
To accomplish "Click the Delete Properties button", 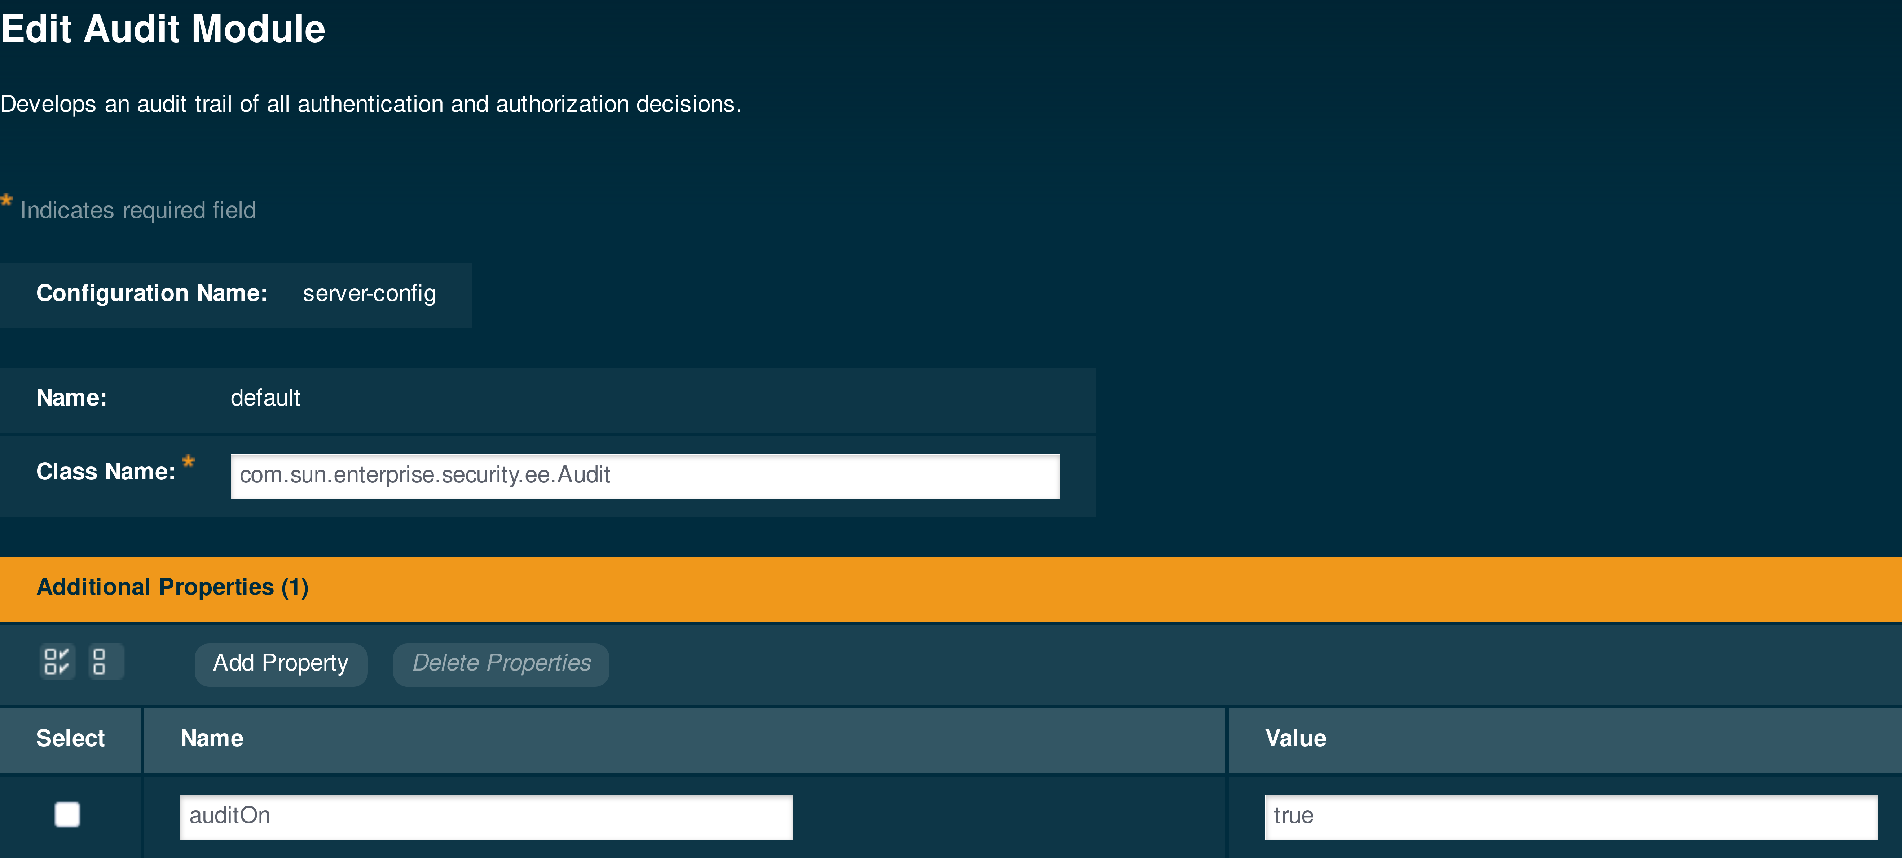I will [501, 663].
